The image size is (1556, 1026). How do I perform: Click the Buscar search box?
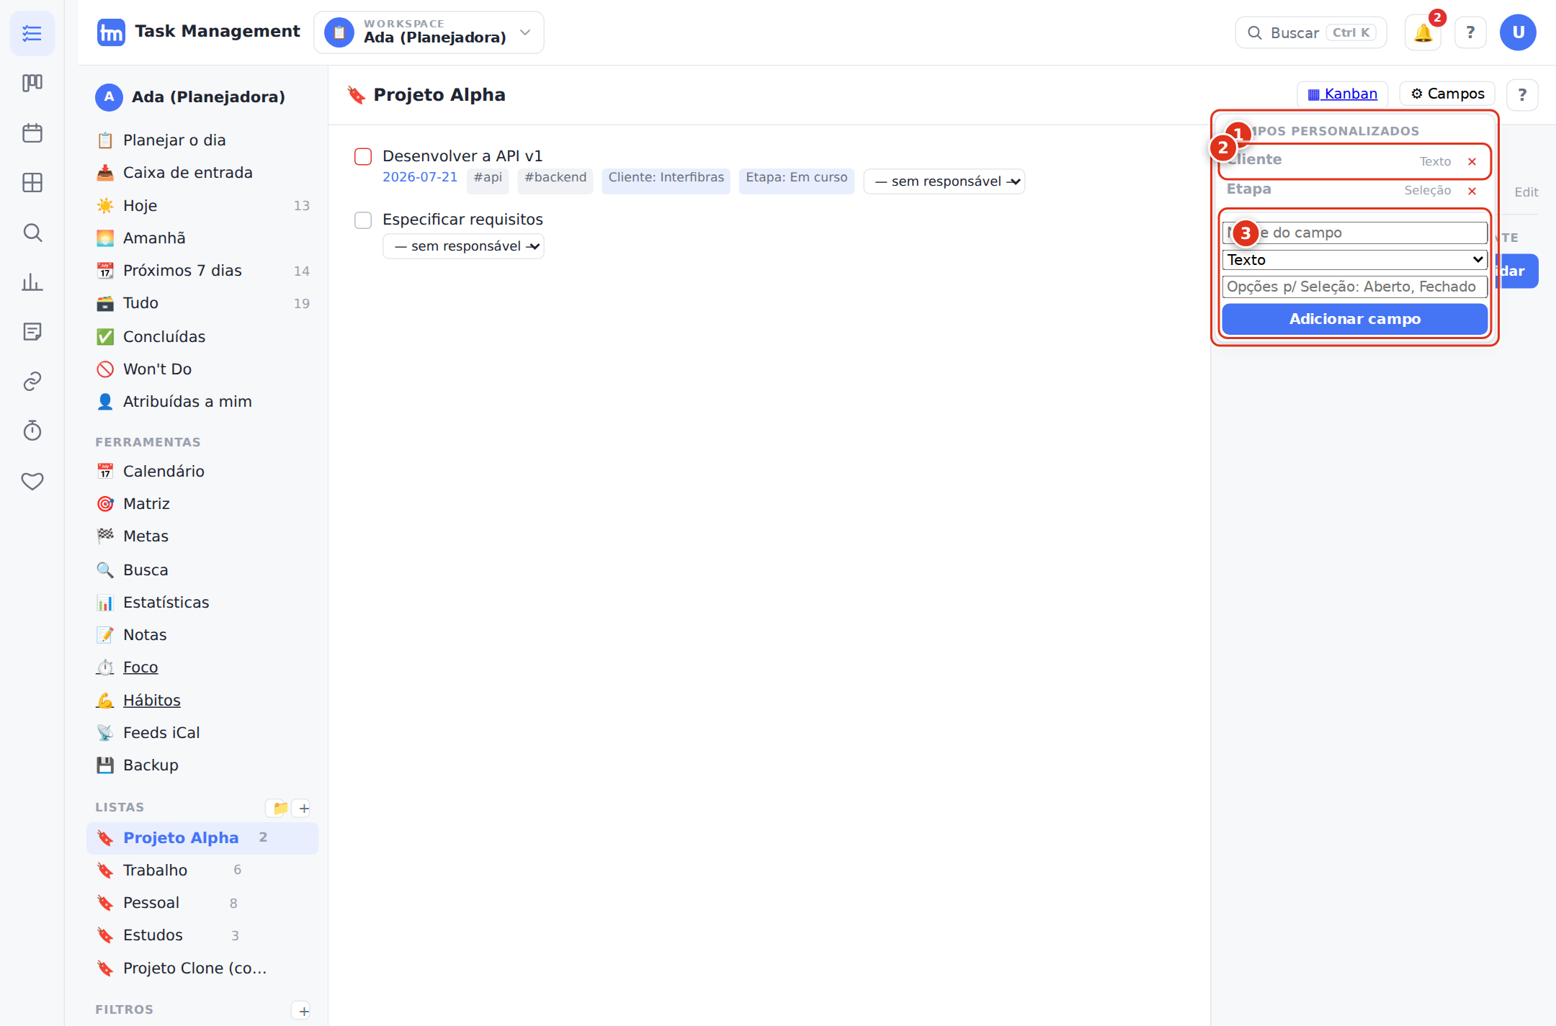[1310, 32]
